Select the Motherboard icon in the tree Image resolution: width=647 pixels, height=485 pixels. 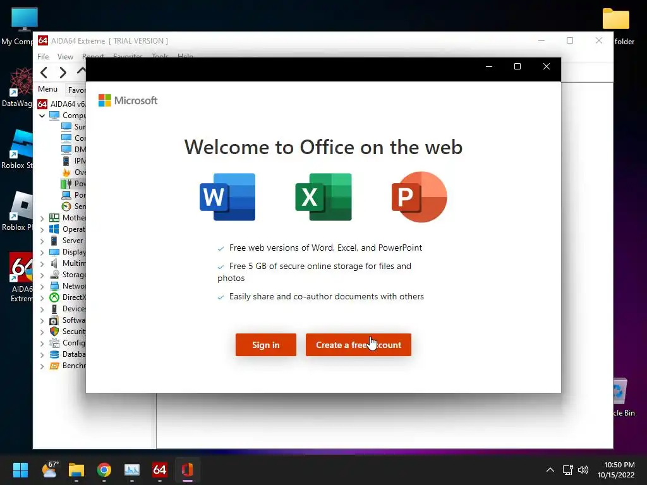point(54,218)
